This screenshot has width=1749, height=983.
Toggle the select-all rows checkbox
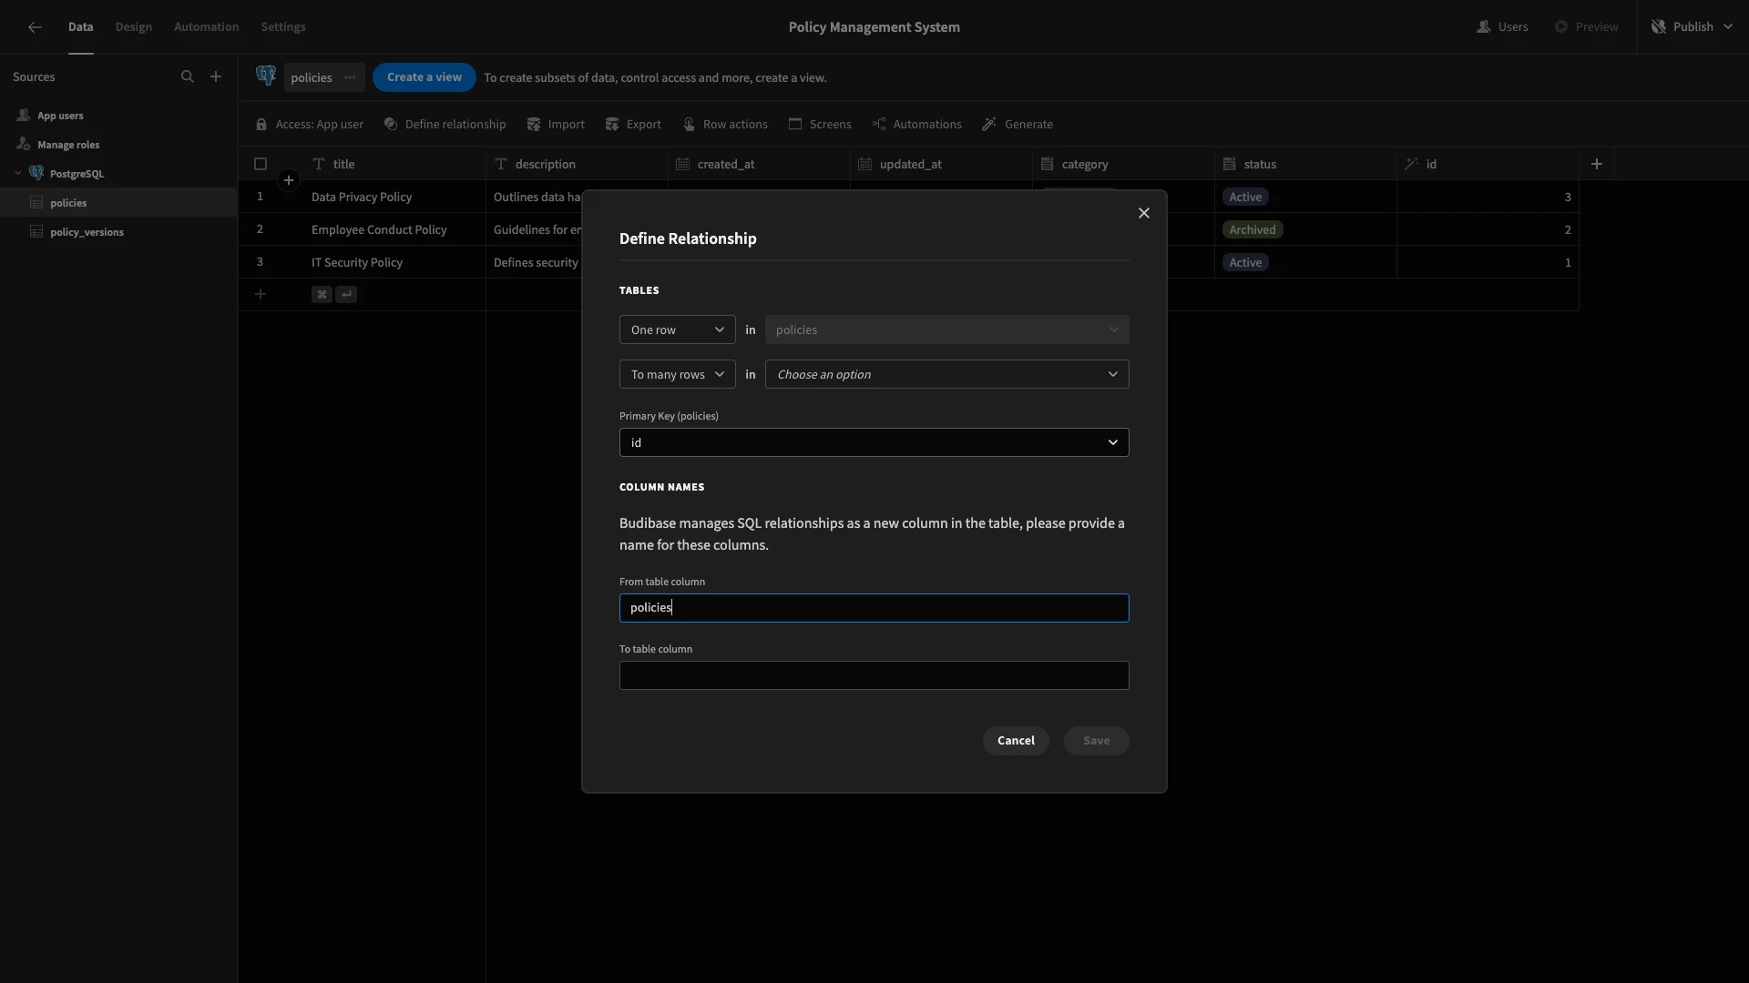point(261,165)
